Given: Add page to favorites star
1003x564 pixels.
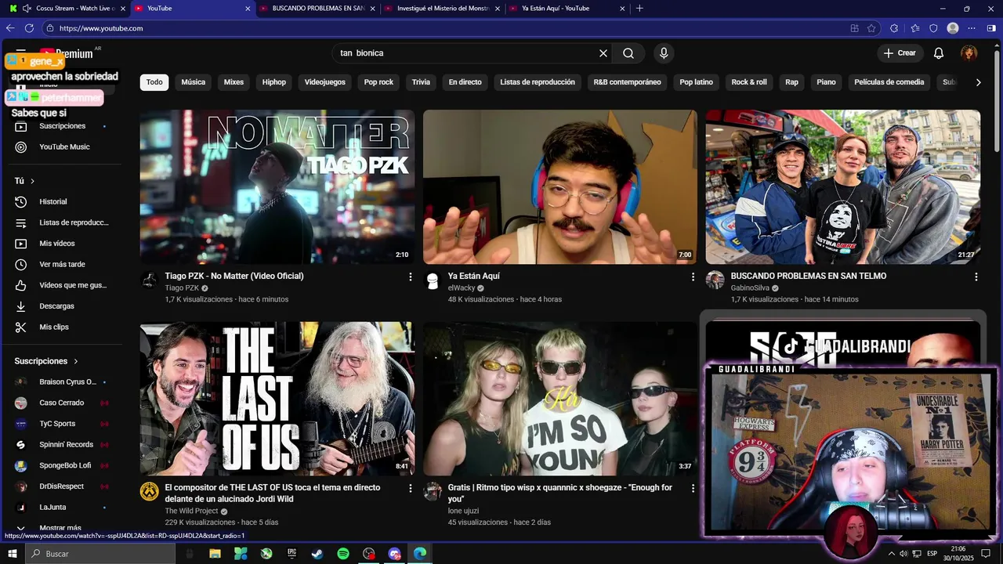Looking at the screenshot, I should [x=871, y=28].
